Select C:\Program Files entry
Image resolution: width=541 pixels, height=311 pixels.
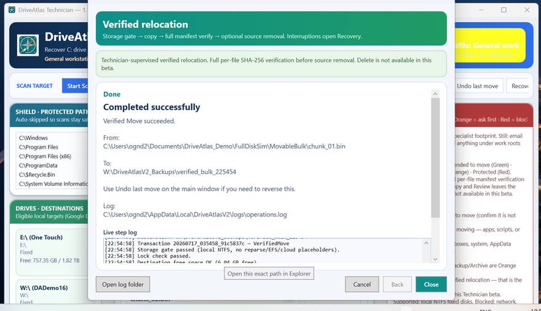[x=39, y=148]
